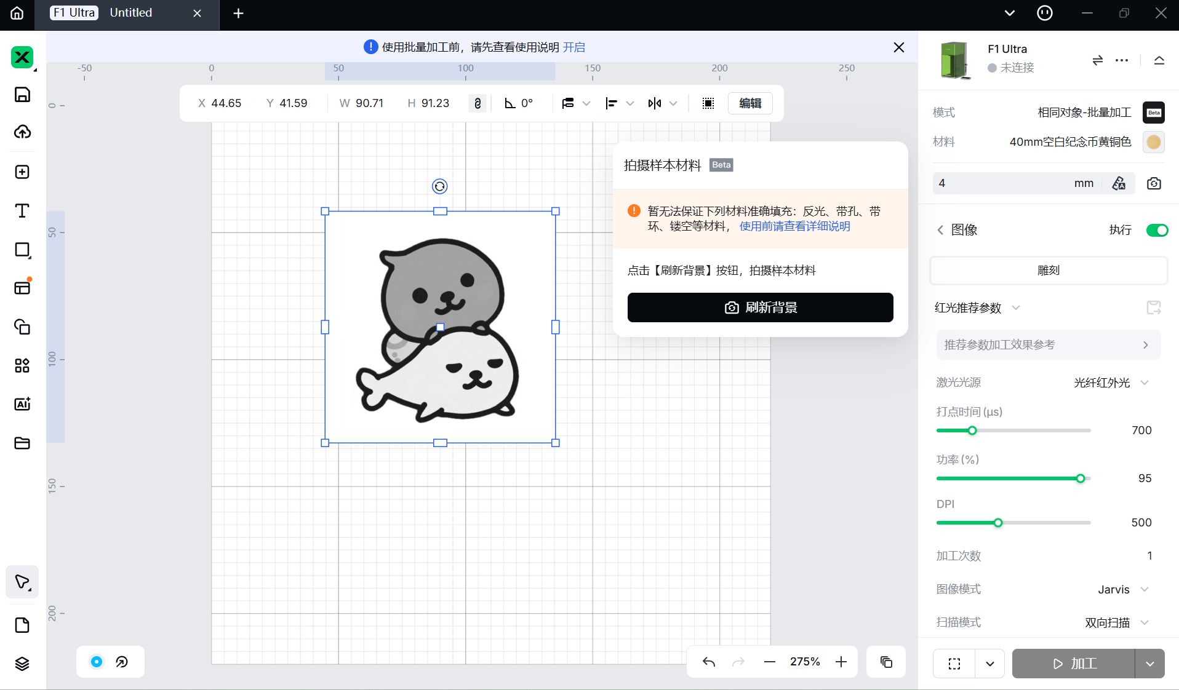
Task: Open the cloud upload icon
Action: tap(22, 132)
